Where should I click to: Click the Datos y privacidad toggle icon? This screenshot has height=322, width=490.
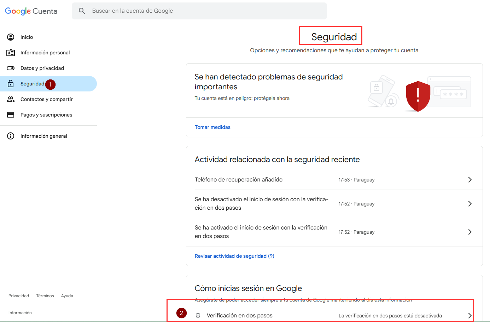pos(11,68)
